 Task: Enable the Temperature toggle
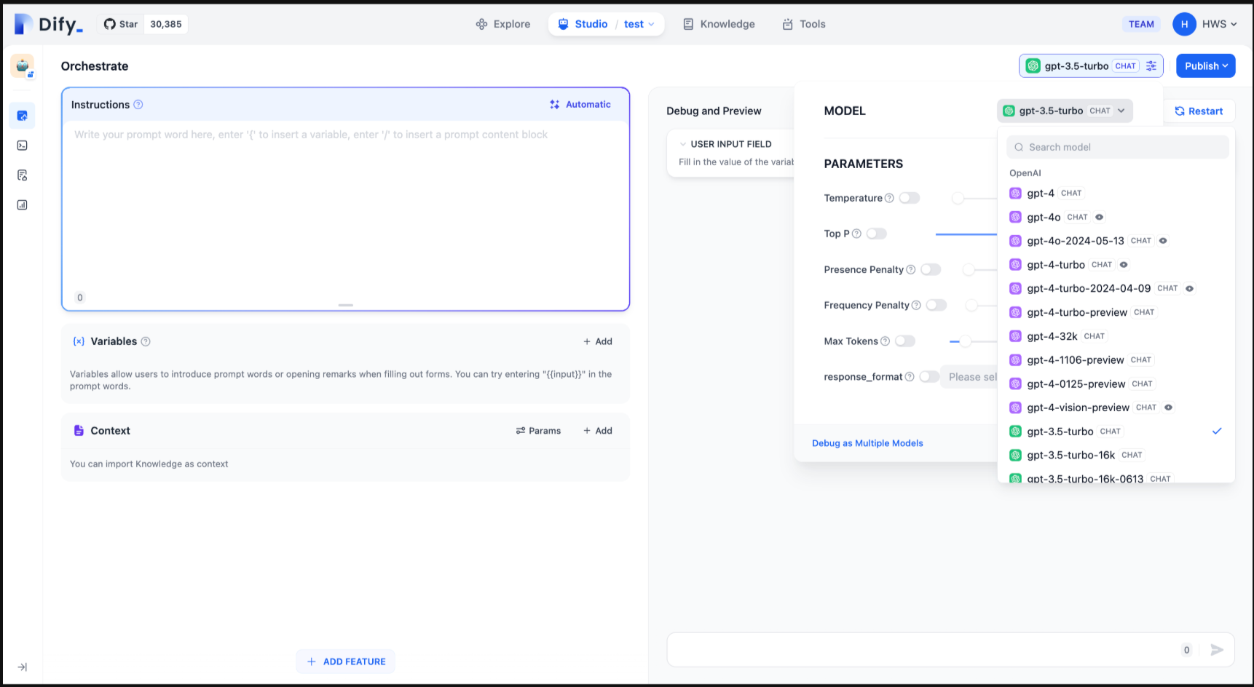tap(910, 198)
